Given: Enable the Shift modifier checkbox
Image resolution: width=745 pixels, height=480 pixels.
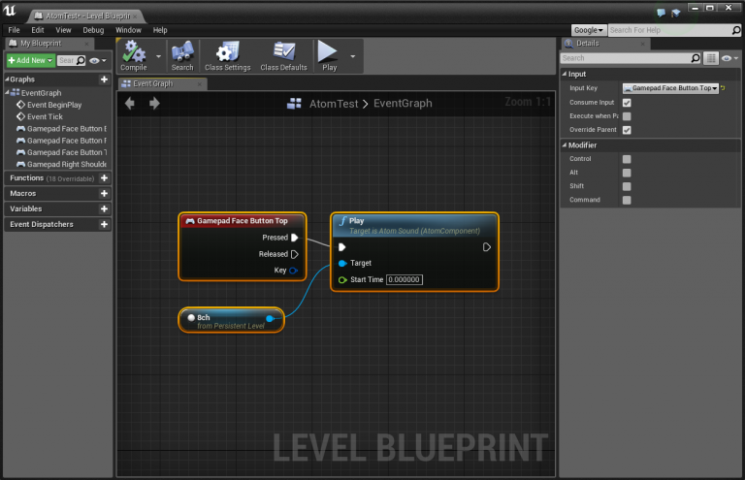Looking at the screenshot, I should pyautogui.click(x=627, y=186).
